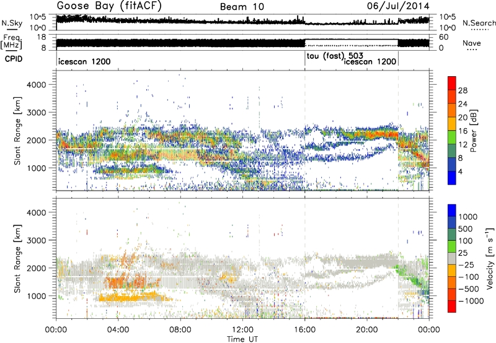Click the yellow-orange Power colorbar segment near 16
Image resolution: width=496 pixels, height=343 pixels.
tap(452, 123)
